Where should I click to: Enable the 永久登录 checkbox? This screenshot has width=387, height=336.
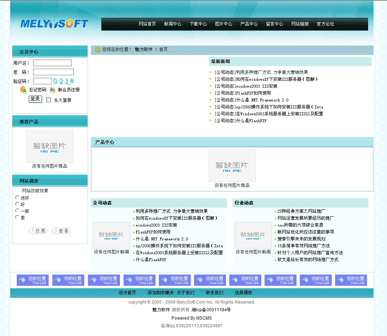click(49, 100)
